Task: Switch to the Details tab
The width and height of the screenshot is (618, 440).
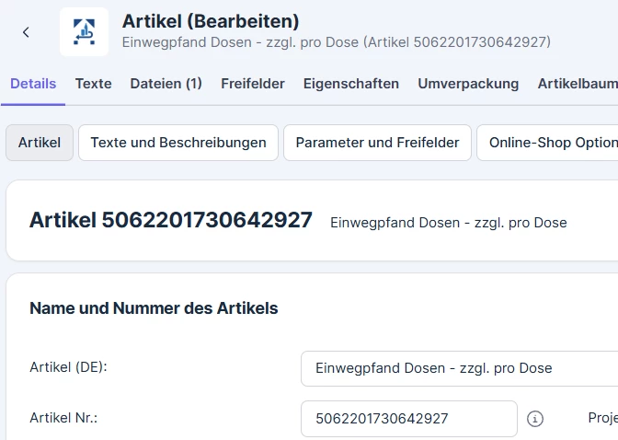Action: click(x=33, y=84)
